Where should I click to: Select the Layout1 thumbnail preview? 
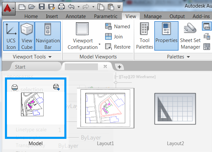pos(106,108)
